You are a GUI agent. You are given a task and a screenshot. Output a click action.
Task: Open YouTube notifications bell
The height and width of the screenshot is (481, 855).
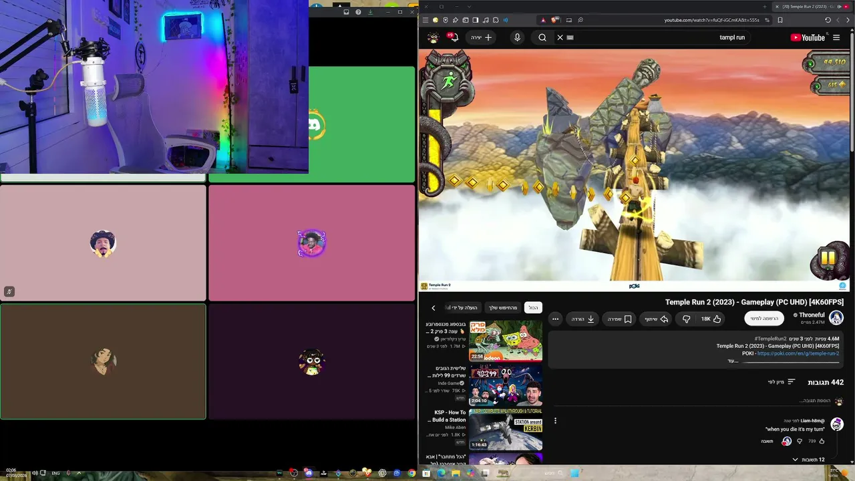454,37
